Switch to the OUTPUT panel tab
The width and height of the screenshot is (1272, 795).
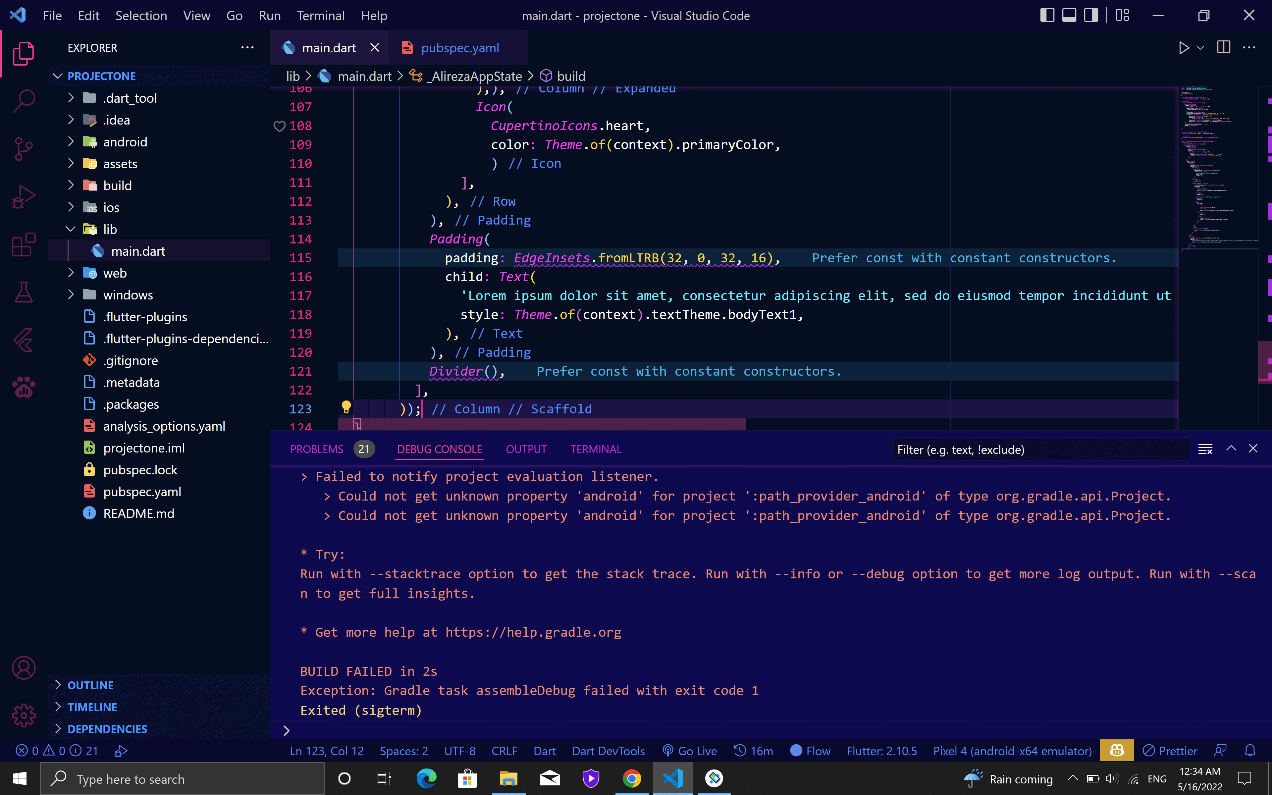526,450
